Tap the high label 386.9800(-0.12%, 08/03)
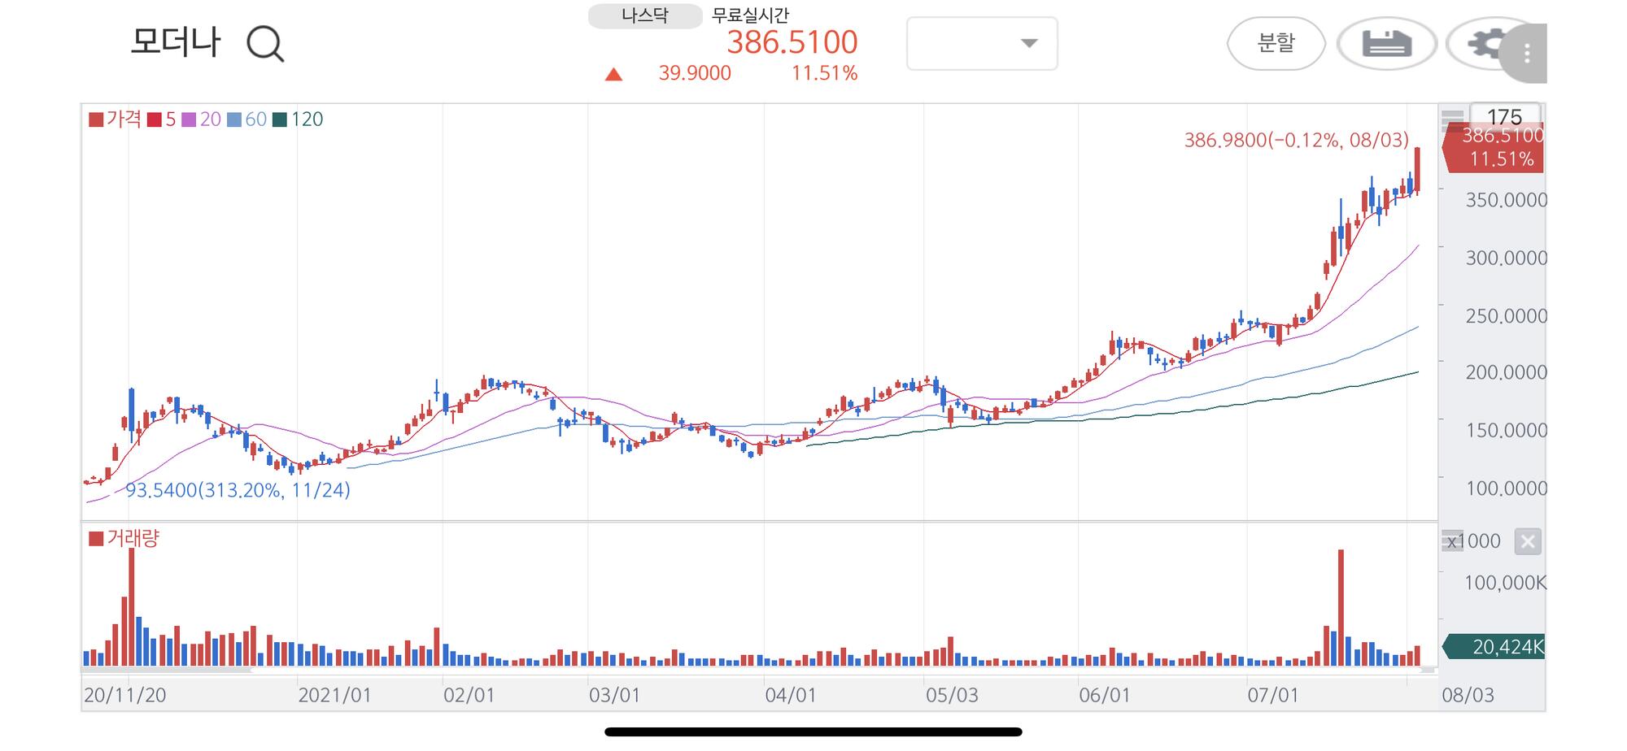This screenshot has width=1627, height=751. pyautogui.click(x=1296, y=140)
